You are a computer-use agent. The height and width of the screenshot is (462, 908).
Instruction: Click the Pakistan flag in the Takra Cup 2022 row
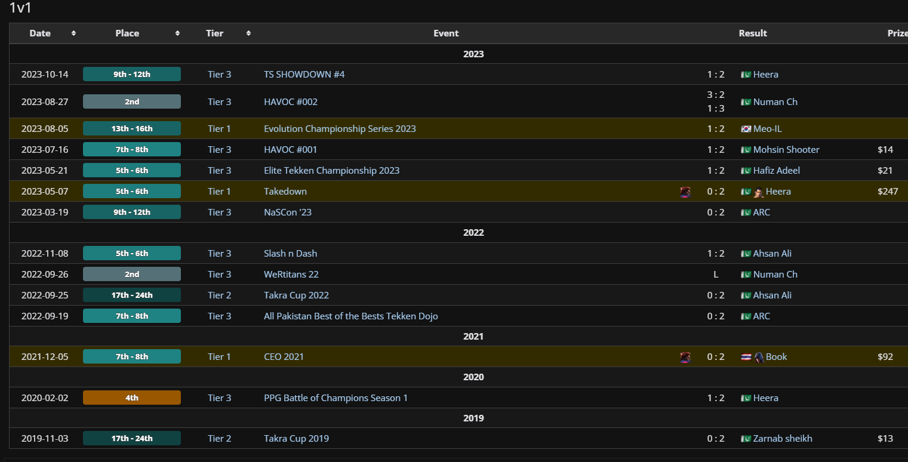coord(746,295)
